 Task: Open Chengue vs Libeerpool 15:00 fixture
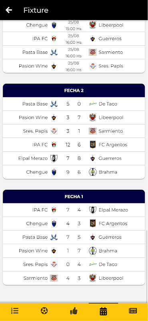click(74, 25)
